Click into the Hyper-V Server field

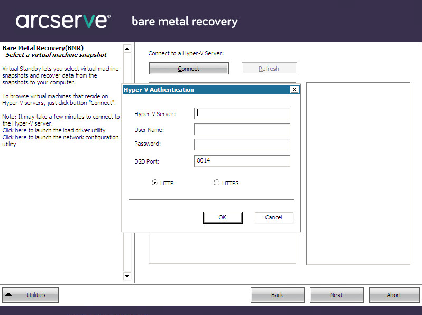(x=242, y=113)
